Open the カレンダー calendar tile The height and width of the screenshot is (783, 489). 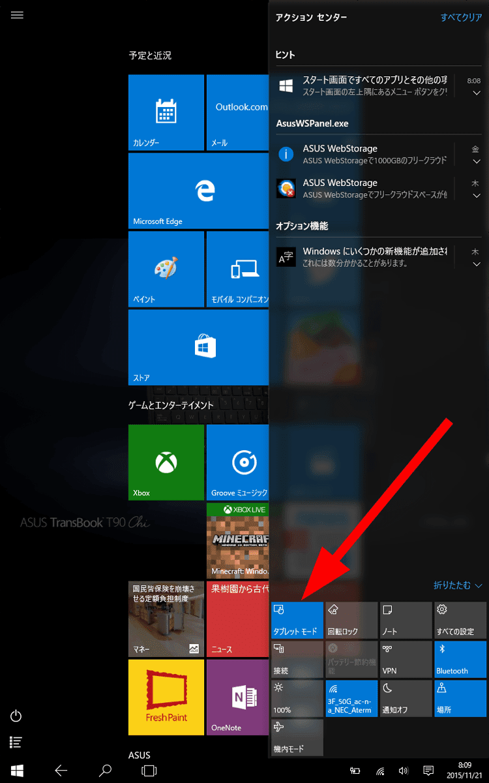pos(166,112)
